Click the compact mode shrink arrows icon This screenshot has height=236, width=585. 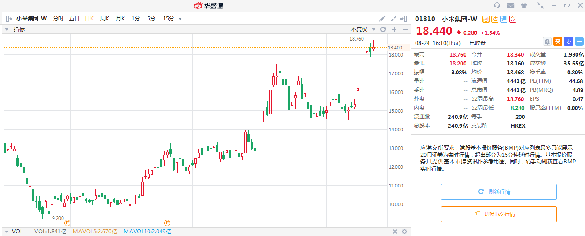tap(540, 5)
